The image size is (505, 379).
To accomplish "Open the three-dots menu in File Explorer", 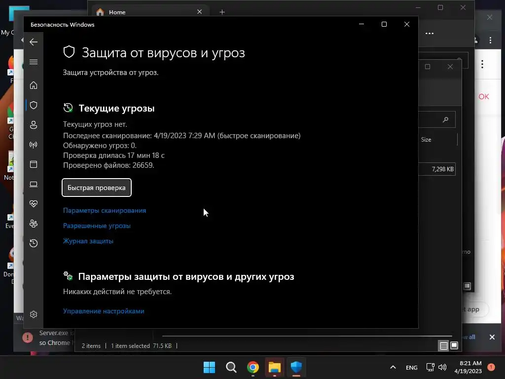I will point(430,33).
